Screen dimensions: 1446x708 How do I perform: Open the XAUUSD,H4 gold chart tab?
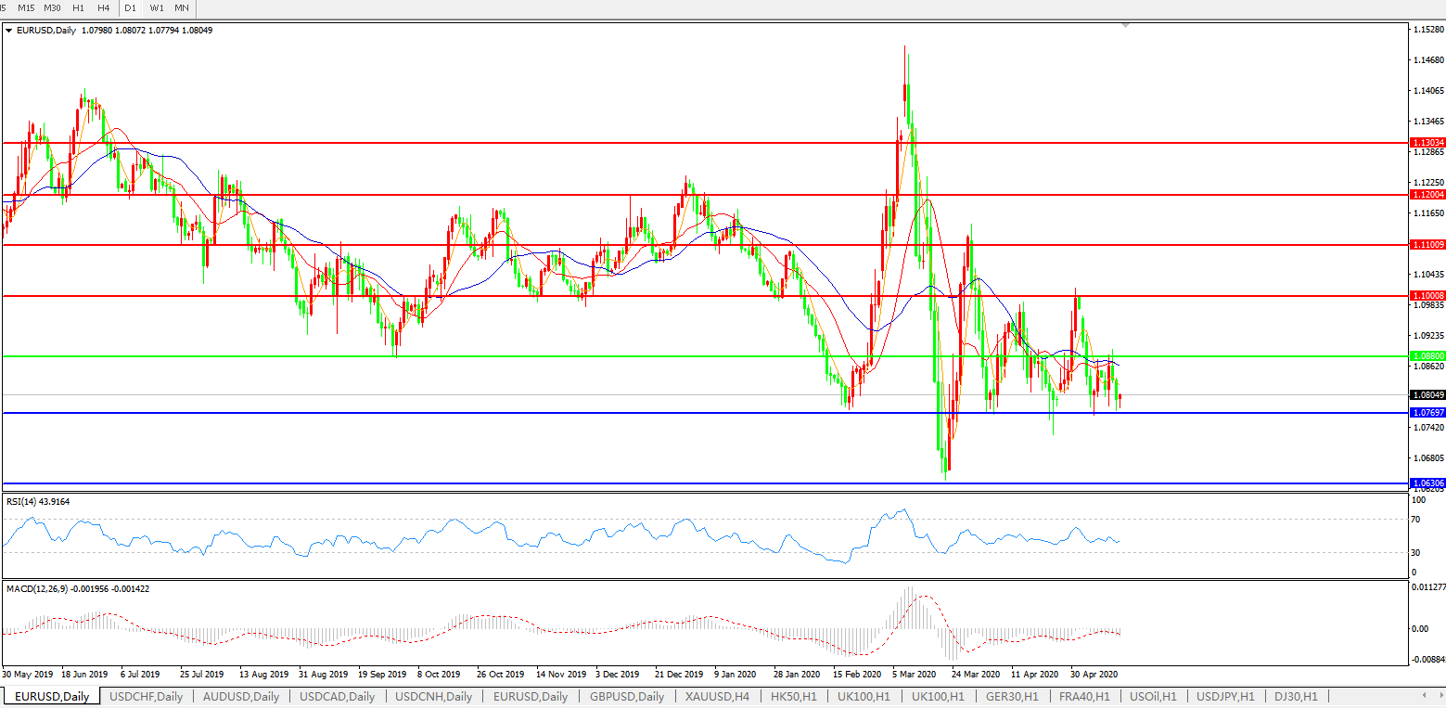coord(717,696)
